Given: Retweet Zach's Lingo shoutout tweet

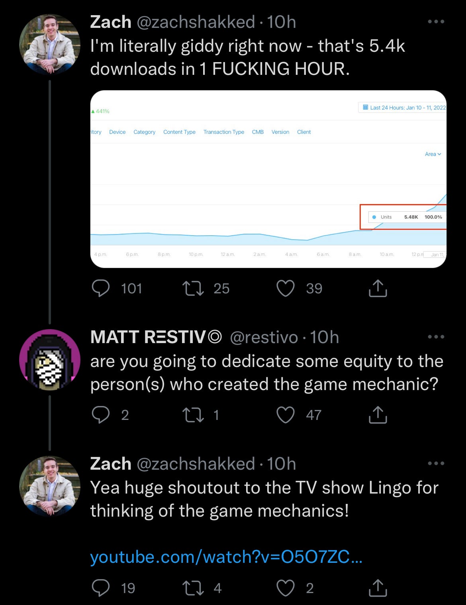Looking at the screenshot, I should (193, 588).
